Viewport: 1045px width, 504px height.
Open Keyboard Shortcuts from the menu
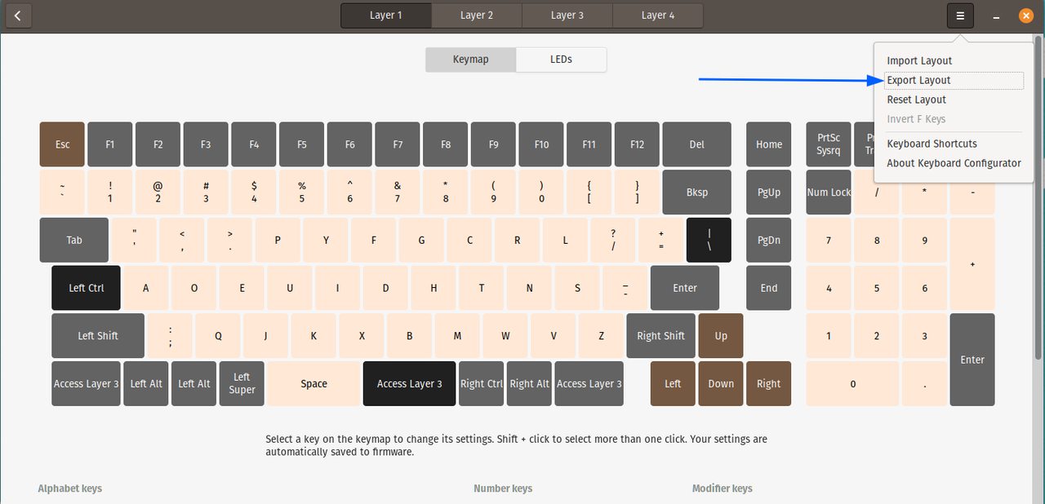[932, 143]
